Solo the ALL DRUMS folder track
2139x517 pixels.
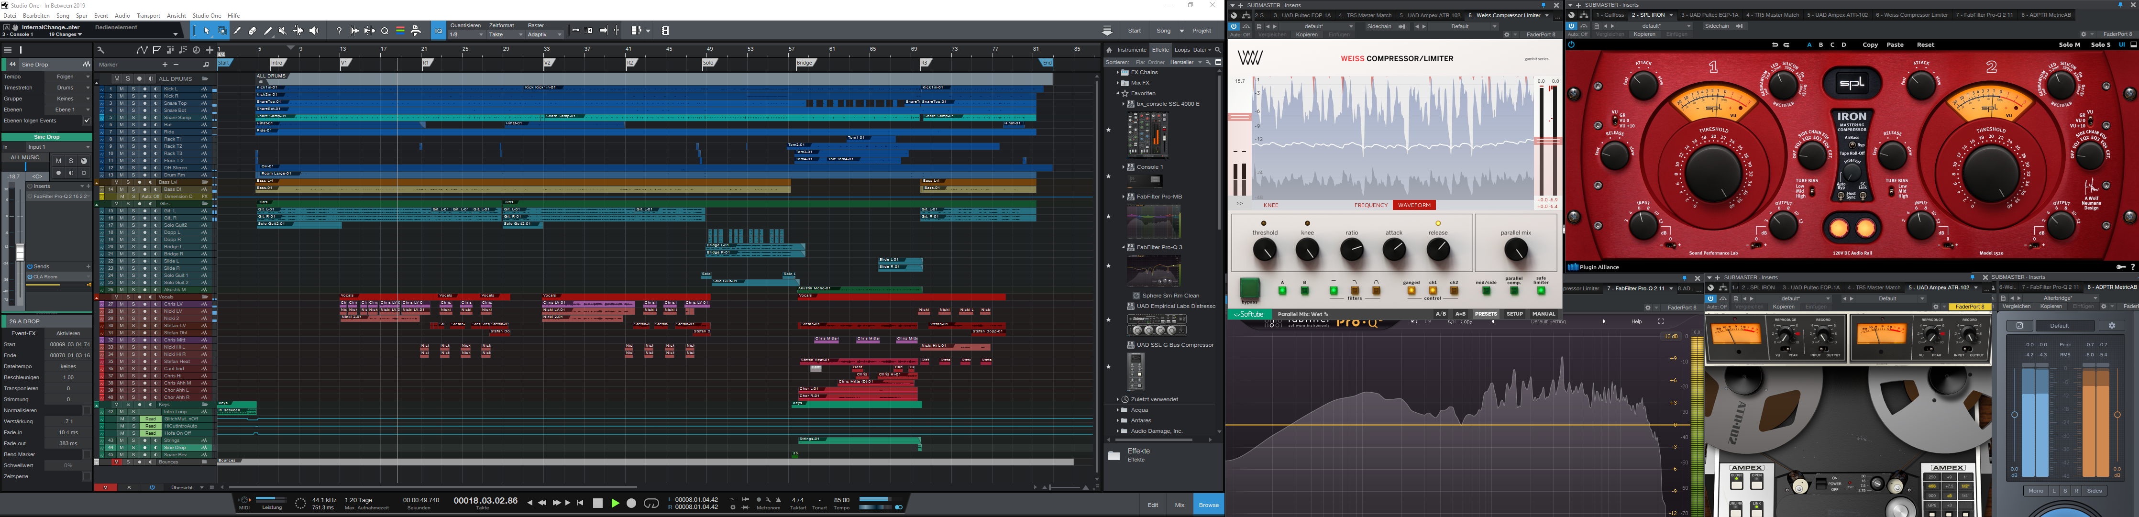pyautogui.click(x=128, y=79)
